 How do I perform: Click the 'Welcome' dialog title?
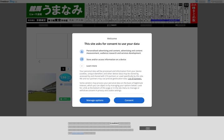112,39
